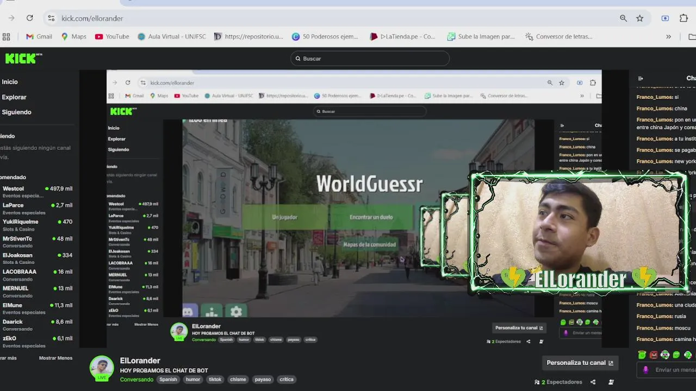Select the humor tag
696x391 pixels.
pyautogui.click(x=193, y=379)
